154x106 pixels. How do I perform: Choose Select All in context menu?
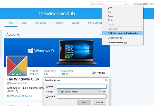coord(122,29)
